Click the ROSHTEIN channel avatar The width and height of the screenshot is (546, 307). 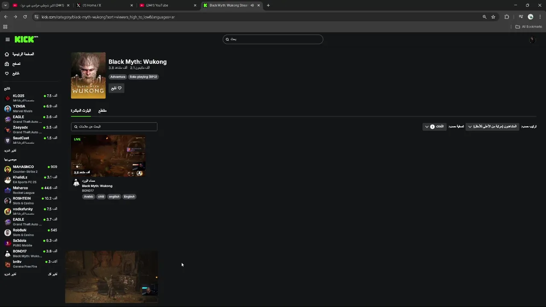coord(7,200)
